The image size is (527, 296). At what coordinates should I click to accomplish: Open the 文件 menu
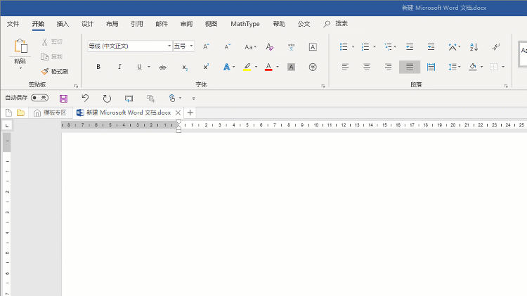coord(13,24)
